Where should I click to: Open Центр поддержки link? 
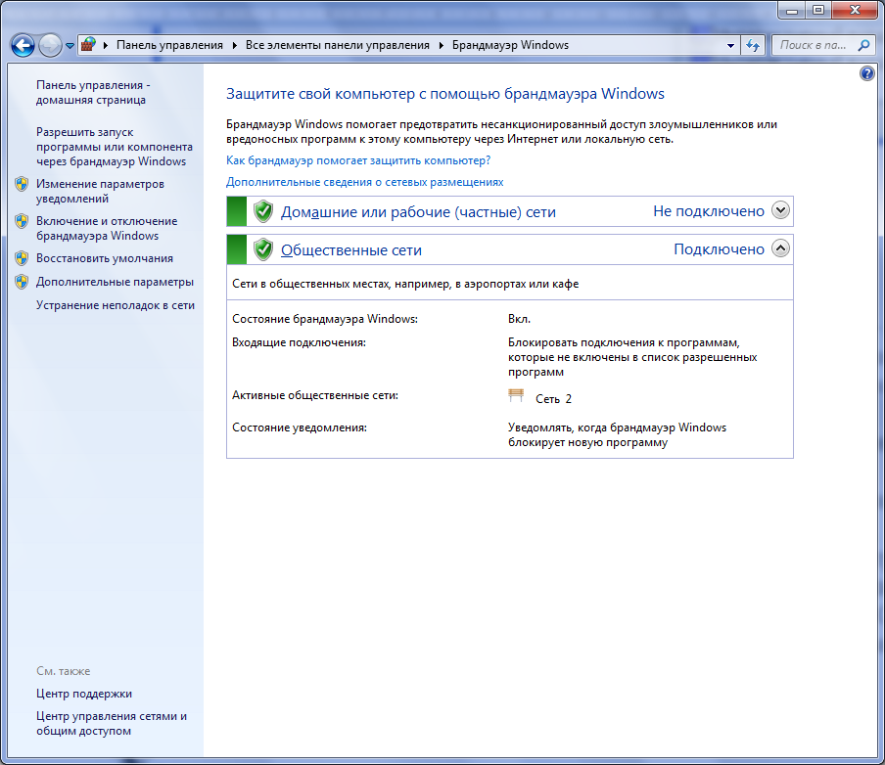[x=84, y=694]
